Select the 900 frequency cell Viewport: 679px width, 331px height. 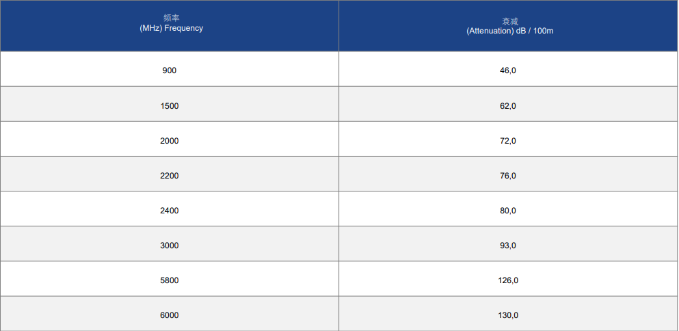[170, 69]
